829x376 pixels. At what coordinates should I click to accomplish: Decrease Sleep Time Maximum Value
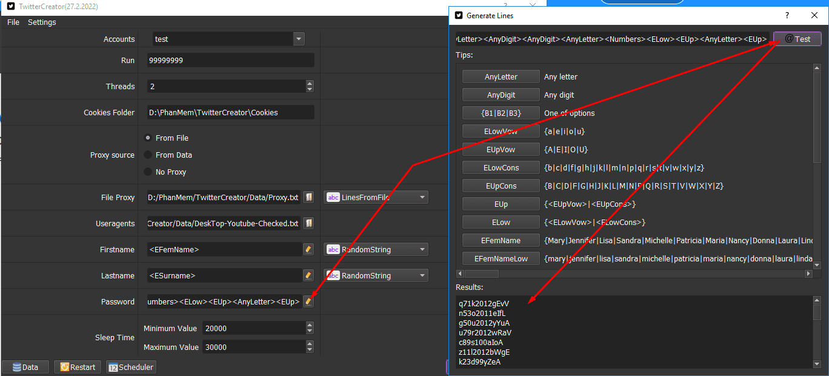pos(310,350)
